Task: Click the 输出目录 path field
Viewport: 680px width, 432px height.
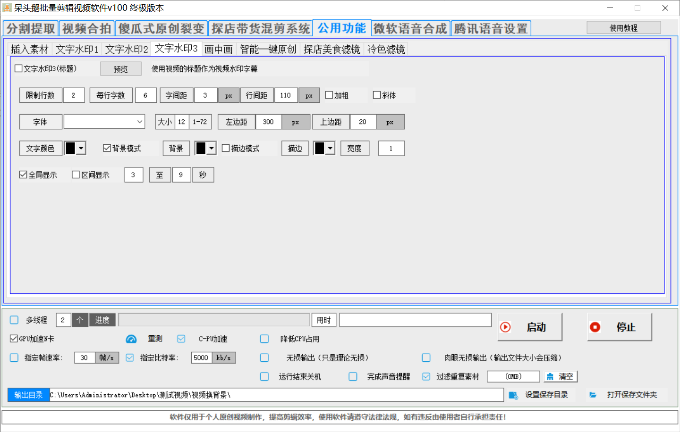Action: click(x=276, y=395)
